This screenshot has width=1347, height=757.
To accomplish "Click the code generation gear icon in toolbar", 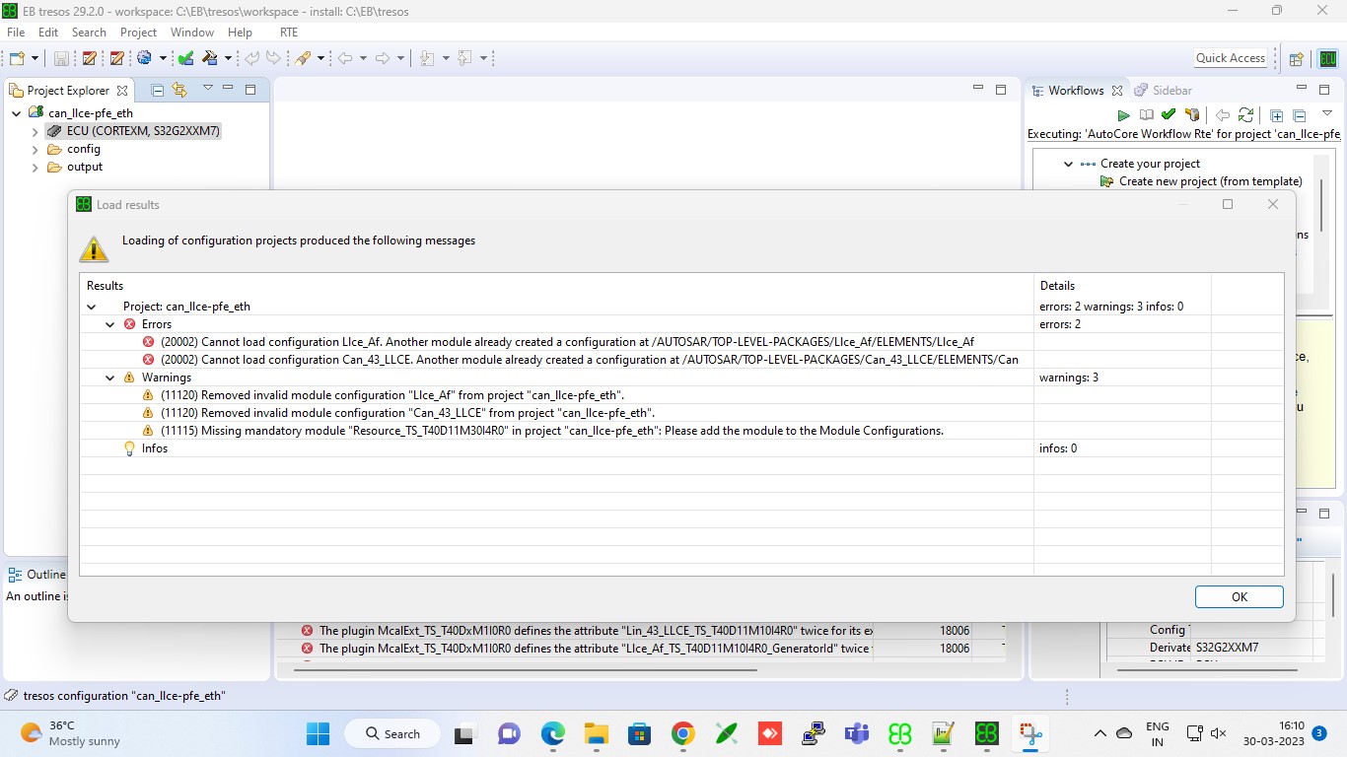I will coord(144,58).
